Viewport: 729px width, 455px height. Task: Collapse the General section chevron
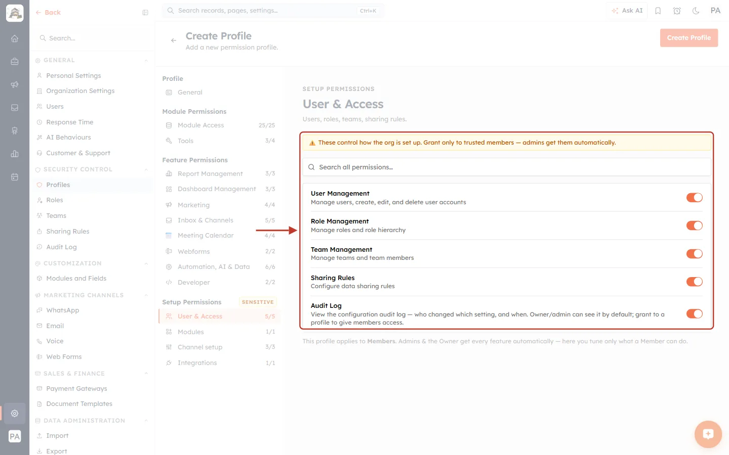(x=146, y=61)
